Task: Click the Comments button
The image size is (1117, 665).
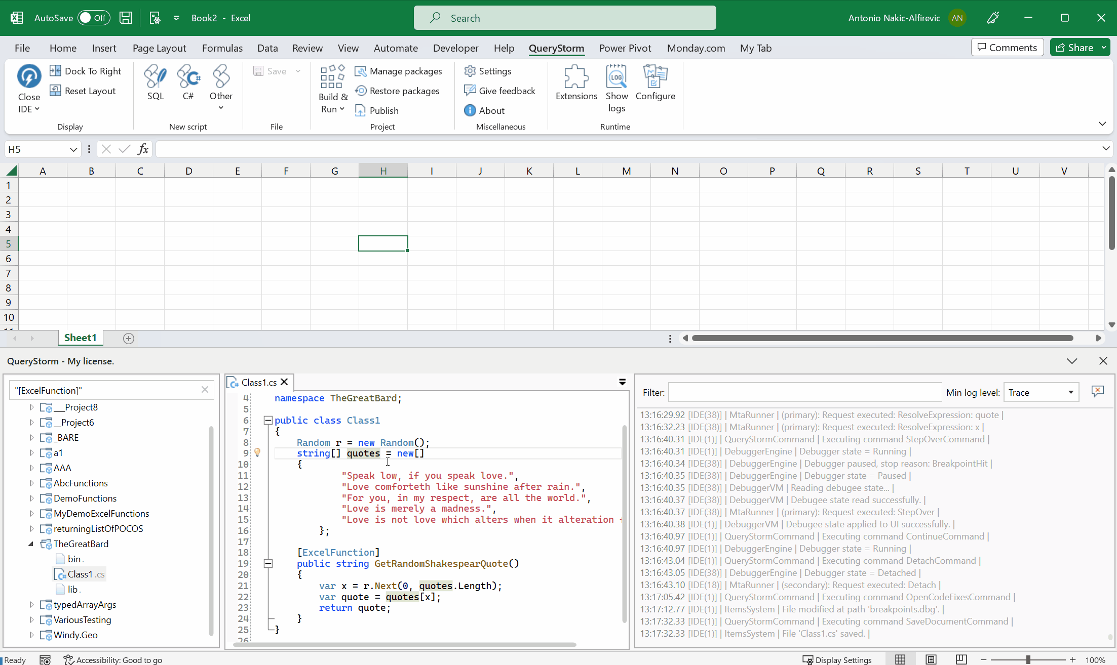Action: point(1007,48)
